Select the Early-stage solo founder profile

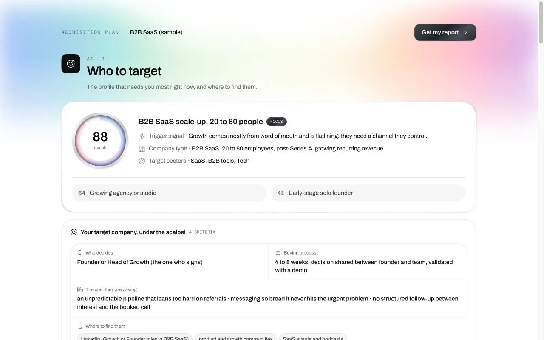(x=368, y=193)
